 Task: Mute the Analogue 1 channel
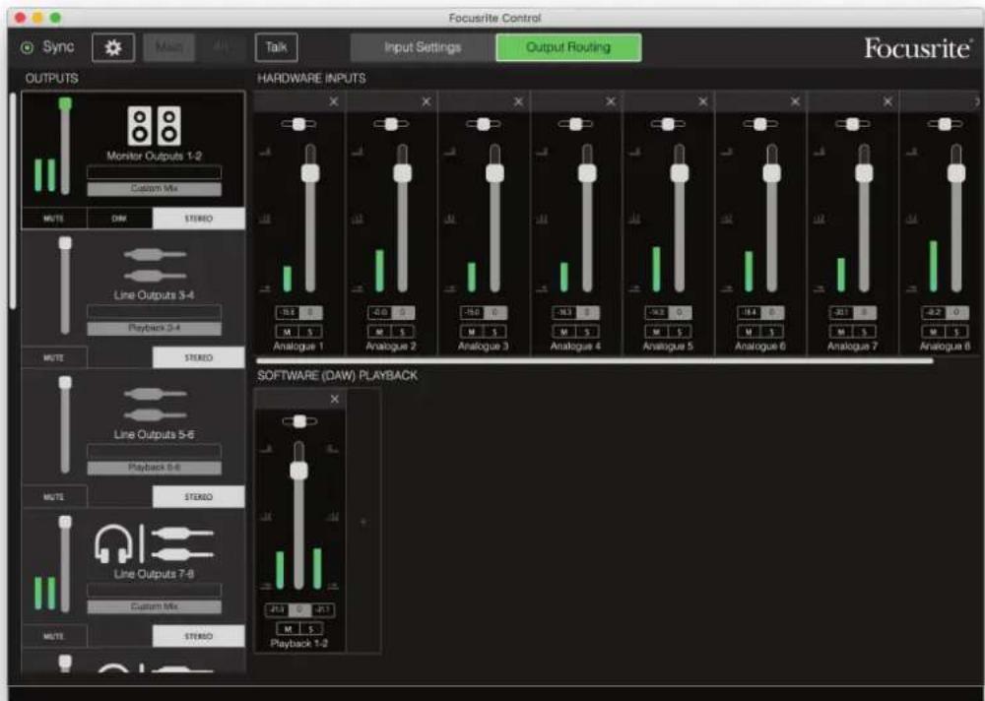287,332
